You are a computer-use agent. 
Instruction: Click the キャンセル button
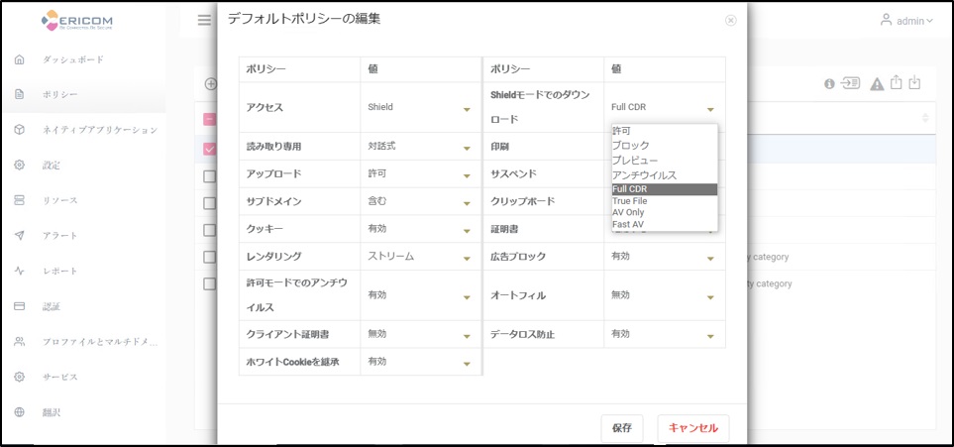click(693, 428)
